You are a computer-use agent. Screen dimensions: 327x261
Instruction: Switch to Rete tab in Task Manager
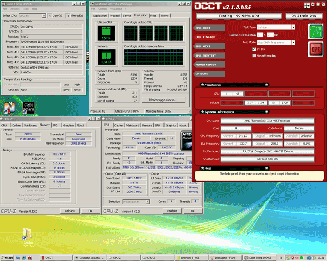click(153, 16)
